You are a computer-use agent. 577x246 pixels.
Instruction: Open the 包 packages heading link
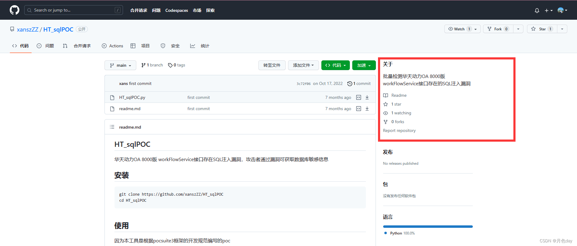click(385, 184)
